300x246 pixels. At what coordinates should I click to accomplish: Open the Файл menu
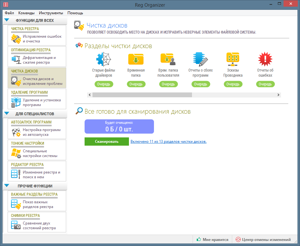click(10, 13)
